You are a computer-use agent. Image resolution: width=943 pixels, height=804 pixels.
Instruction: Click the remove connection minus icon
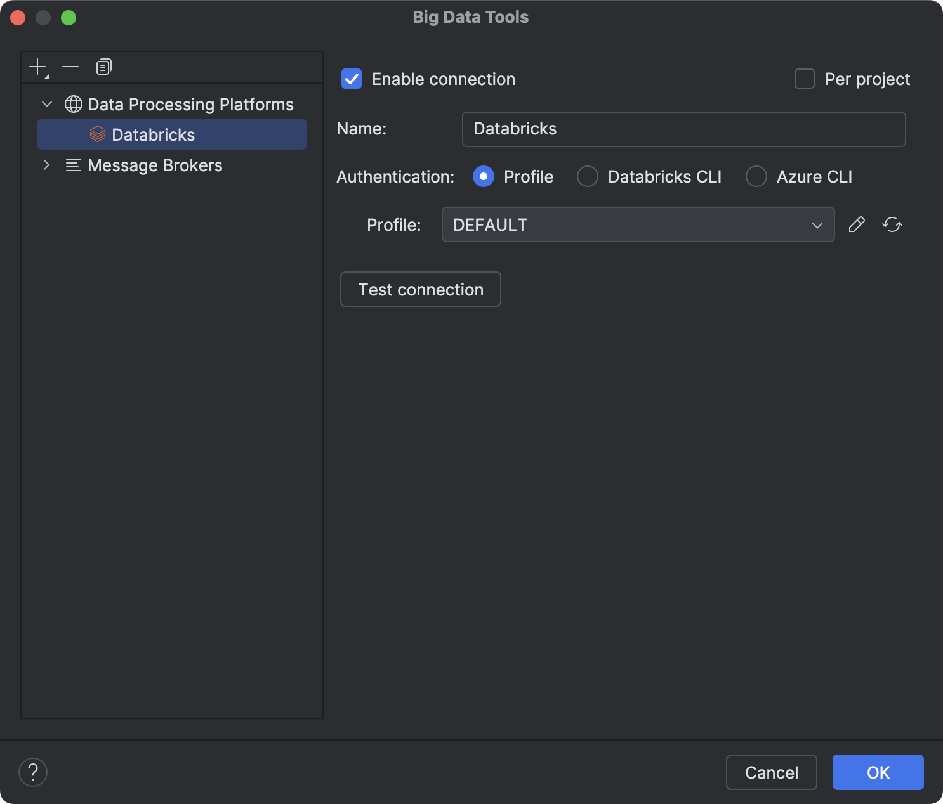point(70,67)
